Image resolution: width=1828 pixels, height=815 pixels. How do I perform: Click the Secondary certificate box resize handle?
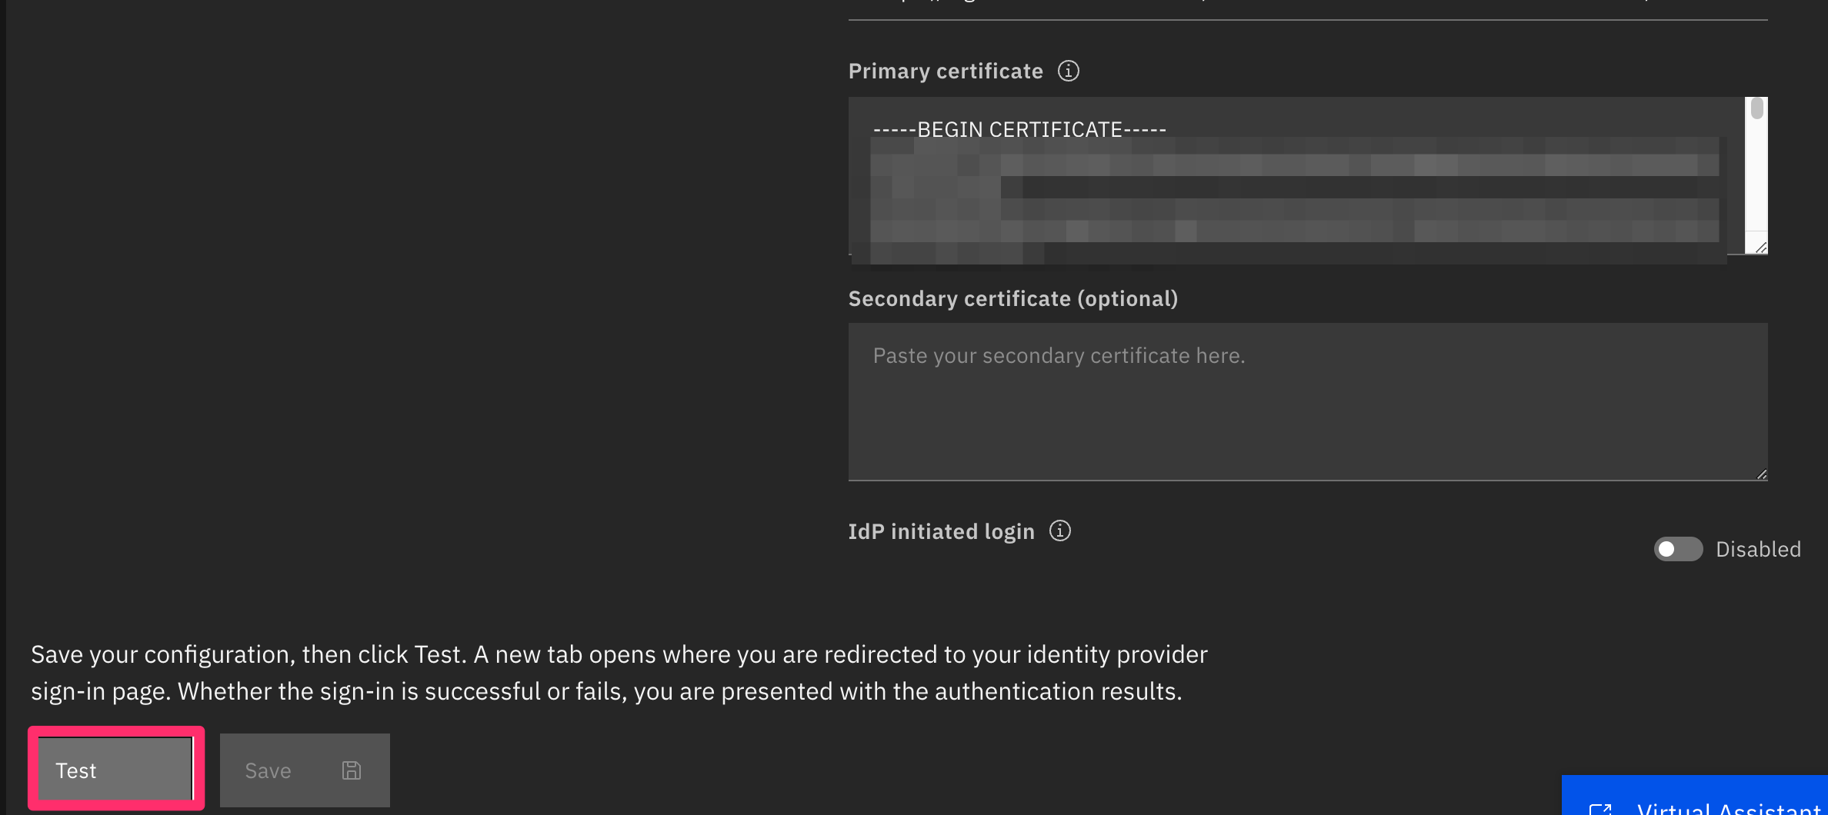pos(1761,474)
